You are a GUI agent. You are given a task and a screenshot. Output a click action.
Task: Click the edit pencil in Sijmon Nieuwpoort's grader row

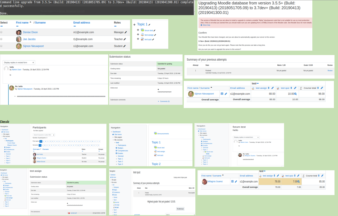tap(226, 94)
